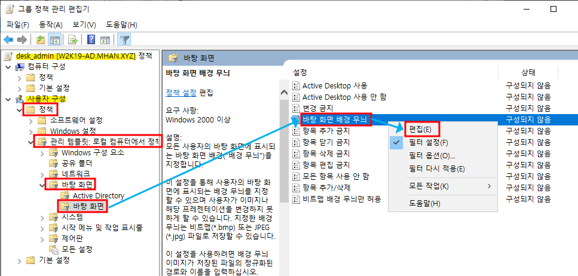578x276 pixels.
Task: Click the 상태 column header
Action: pyautogui.click(x=528, y=72)
